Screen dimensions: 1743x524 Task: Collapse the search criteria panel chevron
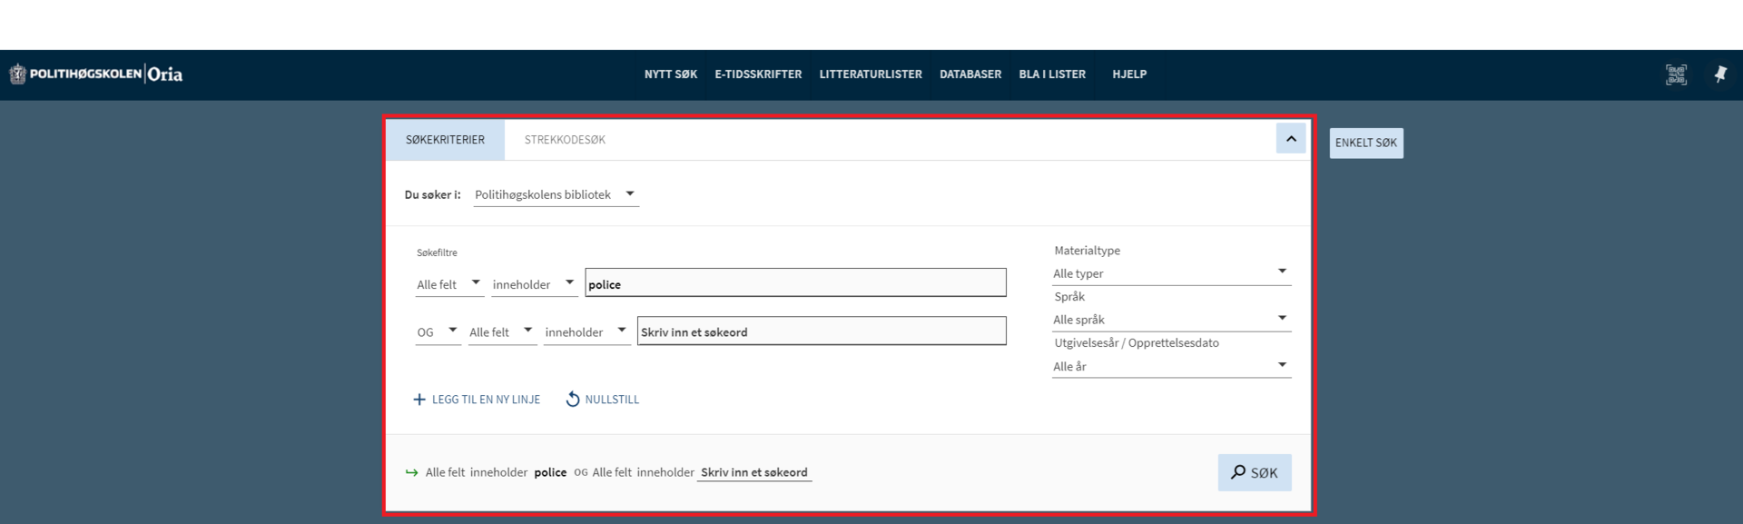pos(1291,139)
